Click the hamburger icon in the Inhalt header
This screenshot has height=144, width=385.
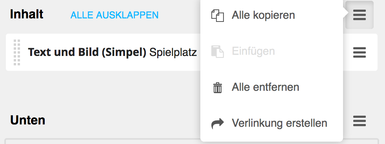tap(360, 15)
